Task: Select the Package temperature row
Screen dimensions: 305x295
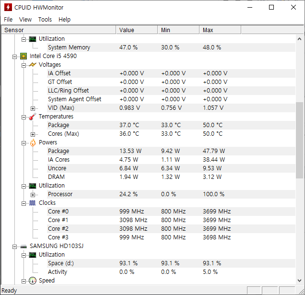Action: 171,125
